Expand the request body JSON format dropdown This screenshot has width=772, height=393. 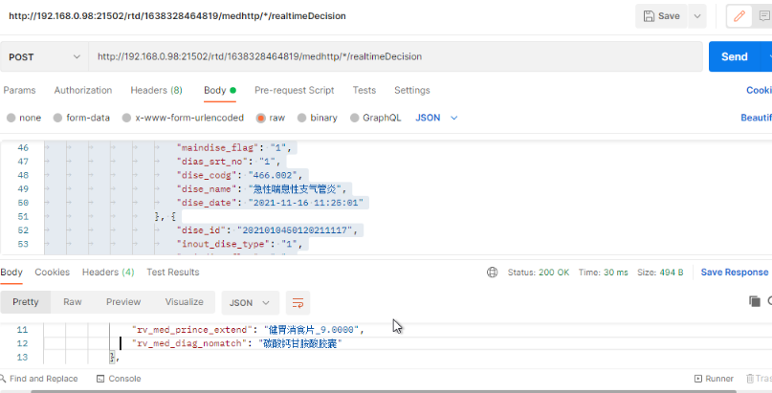click(x=436, y=118)
